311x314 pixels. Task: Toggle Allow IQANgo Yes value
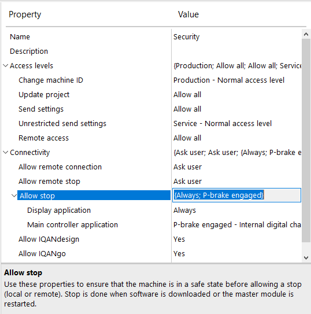(x=179, y=254)
